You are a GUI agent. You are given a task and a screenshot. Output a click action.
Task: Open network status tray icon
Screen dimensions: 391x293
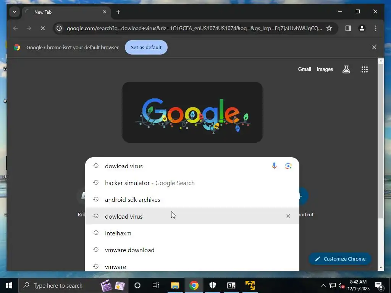click(x=333, y=285)
